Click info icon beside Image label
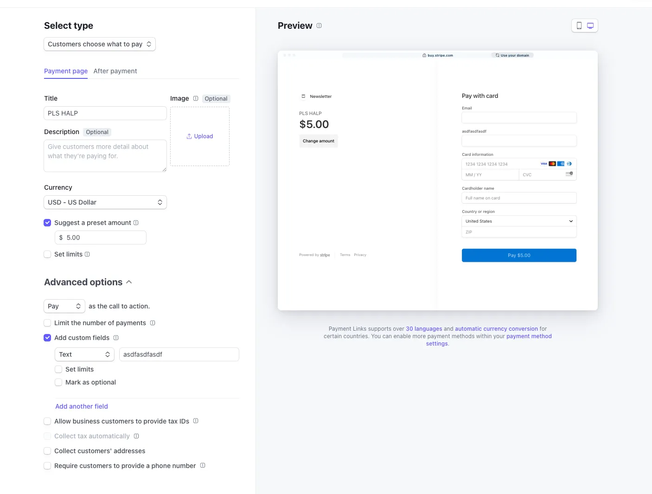This screenshot has height=494, width=652. tap(196, 98)
